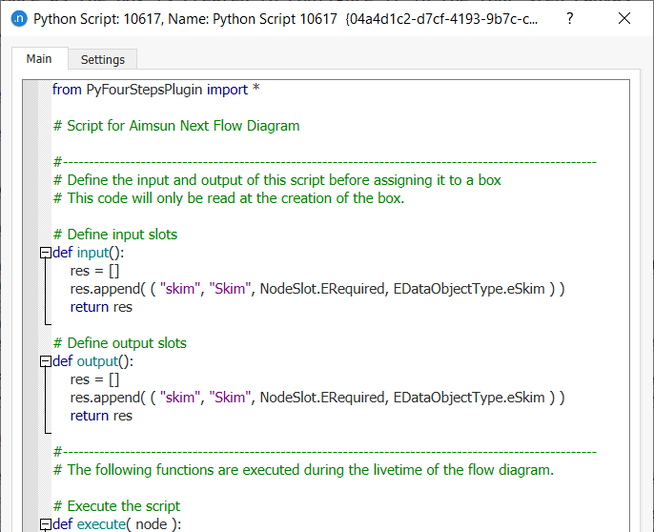Click 'res = []' line in def output()

[x=94, y=379]
